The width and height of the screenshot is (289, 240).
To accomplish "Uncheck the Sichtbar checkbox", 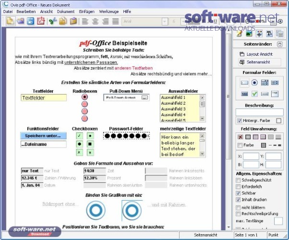I will click(x=238, y=193).
